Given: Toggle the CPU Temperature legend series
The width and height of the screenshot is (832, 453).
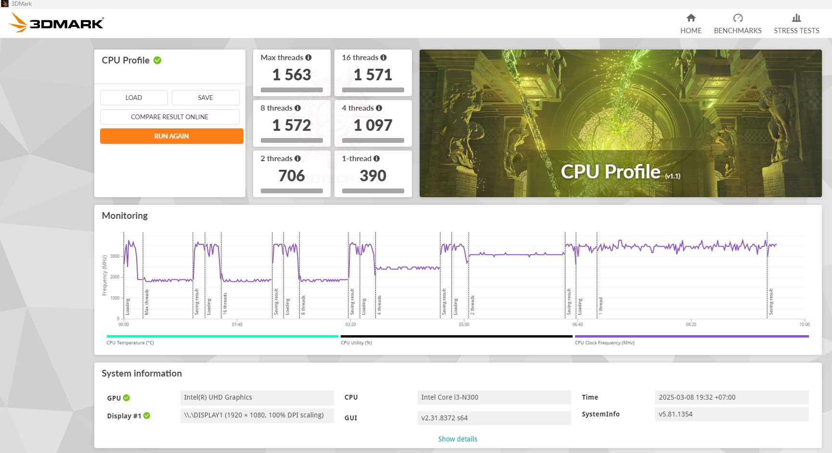Looking at the screenshot, I should (x=222, y=340).
